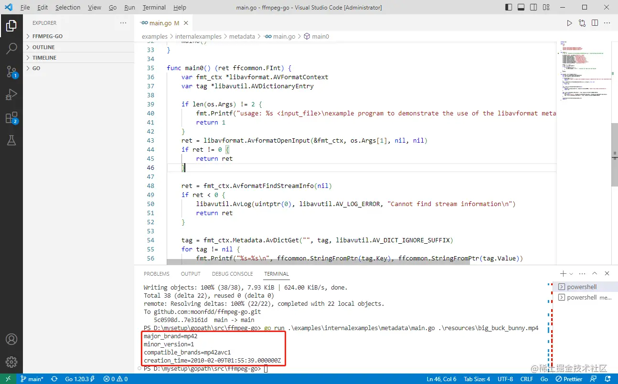Click Ln 46, Col 6 indicator

click(x=441, y=379)
